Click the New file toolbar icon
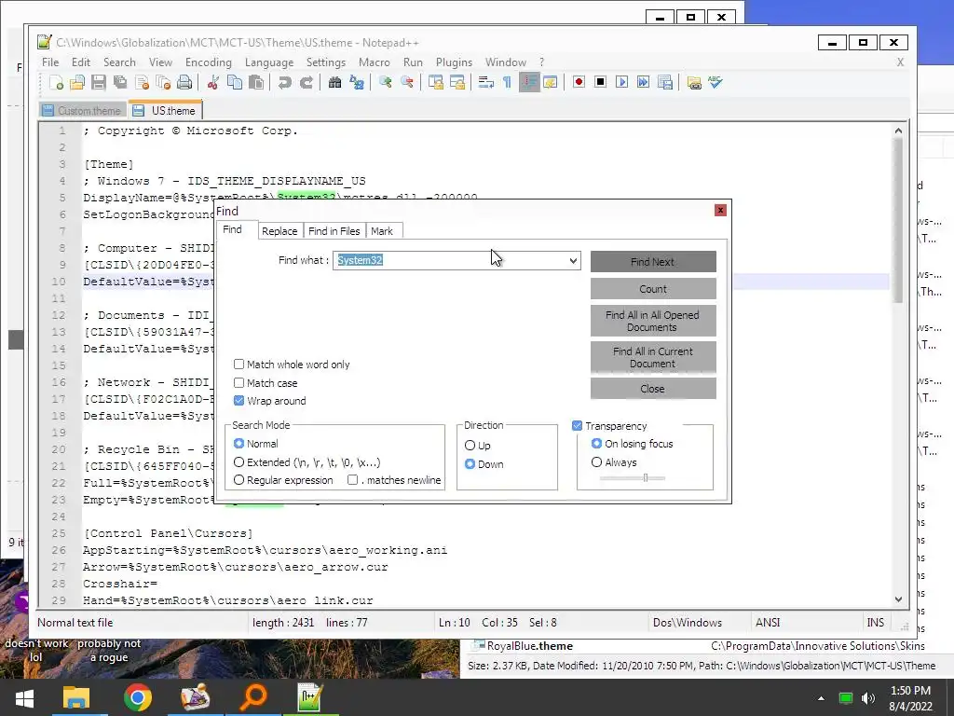The width and height of the screenshot is (954, 716). [56, 82]
